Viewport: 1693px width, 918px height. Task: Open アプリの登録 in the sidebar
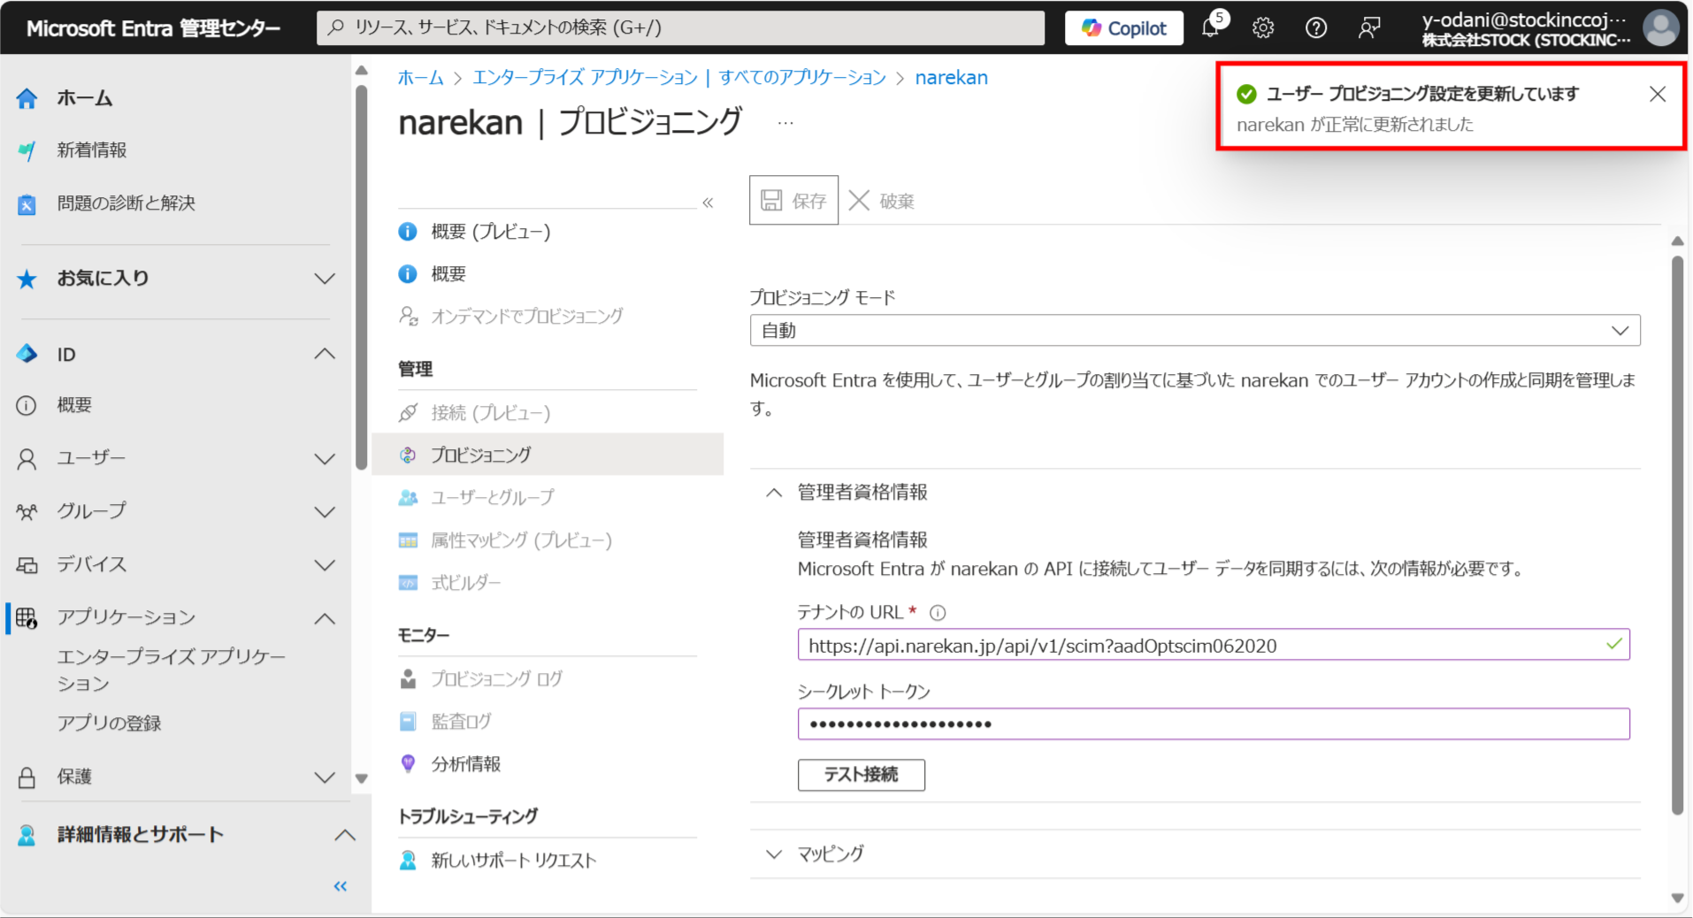(x=110, y=723)
